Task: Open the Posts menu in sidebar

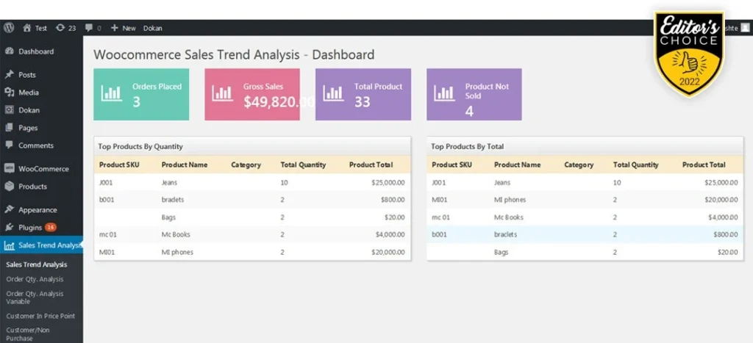Action: click(x=27, y=75)
